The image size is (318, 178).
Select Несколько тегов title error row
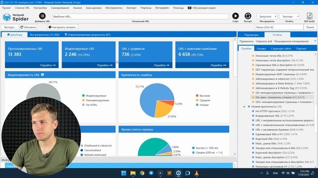[273, 56]
